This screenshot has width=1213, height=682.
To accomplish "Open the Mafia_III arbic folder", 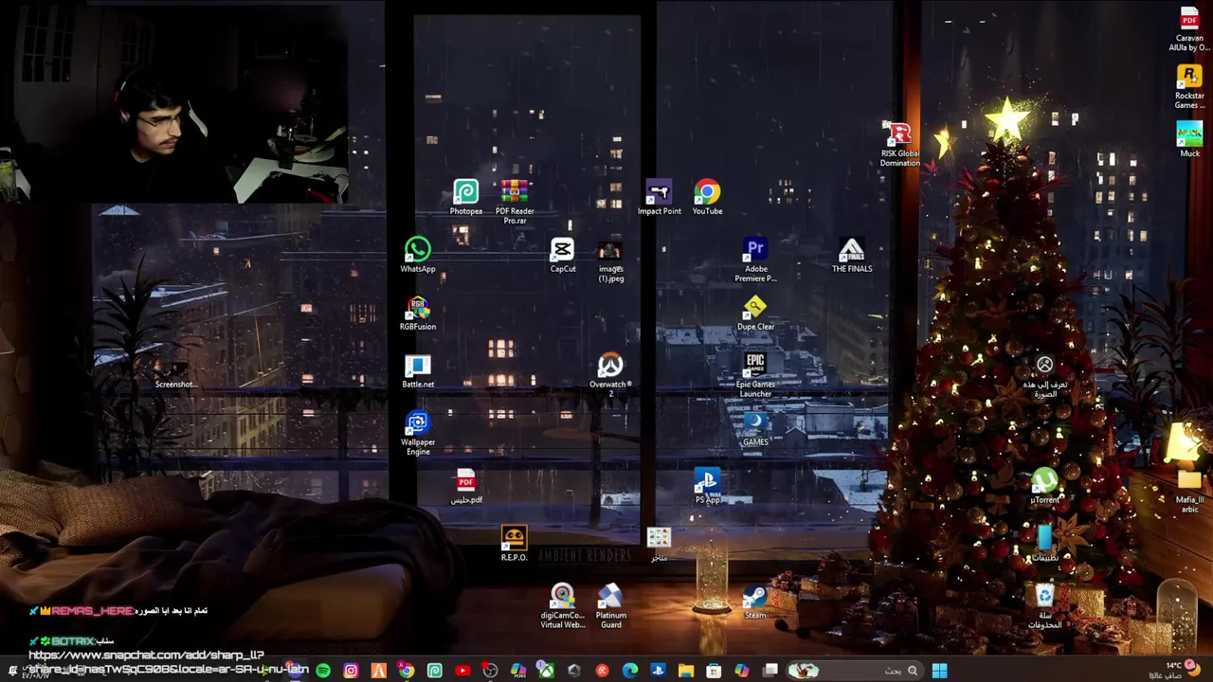I will pos(1189,491).
